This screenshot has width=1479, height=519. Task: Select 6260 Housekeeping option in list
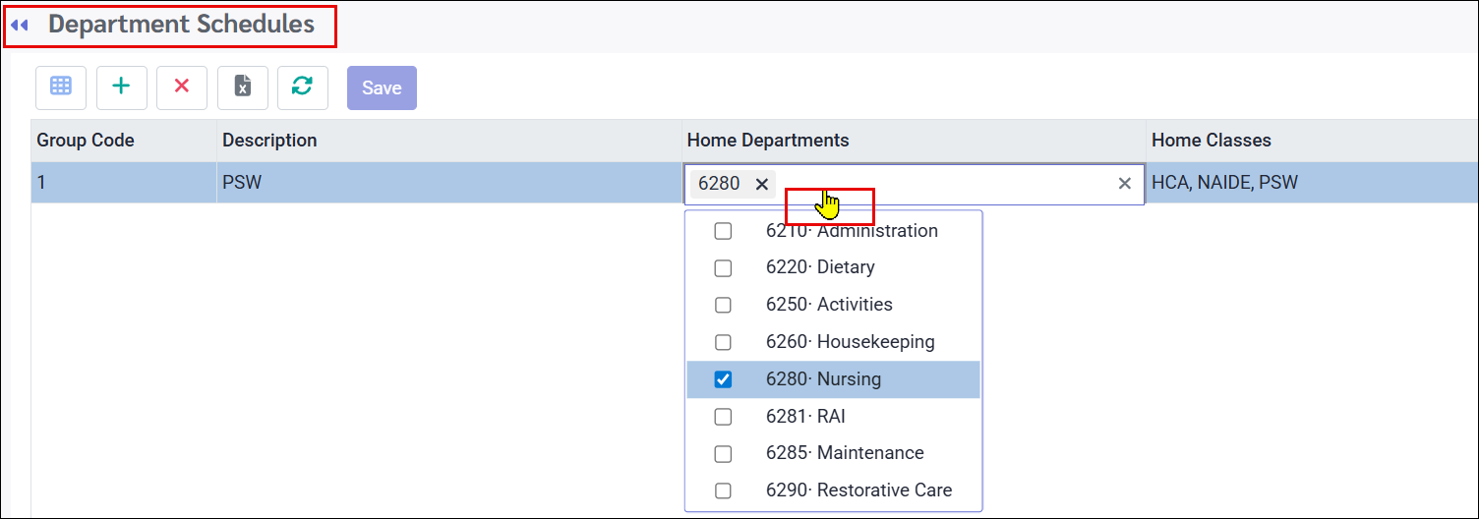[x=850, y=342]
